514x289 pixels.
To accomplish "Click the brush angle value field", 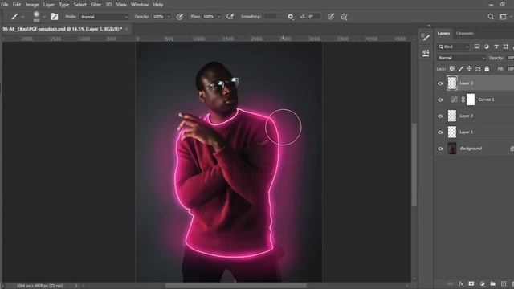I will (314, 17).
